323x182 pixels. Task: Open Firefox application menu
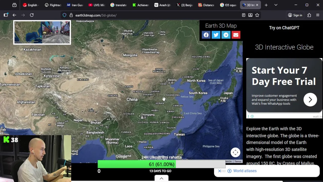(318, 15)
